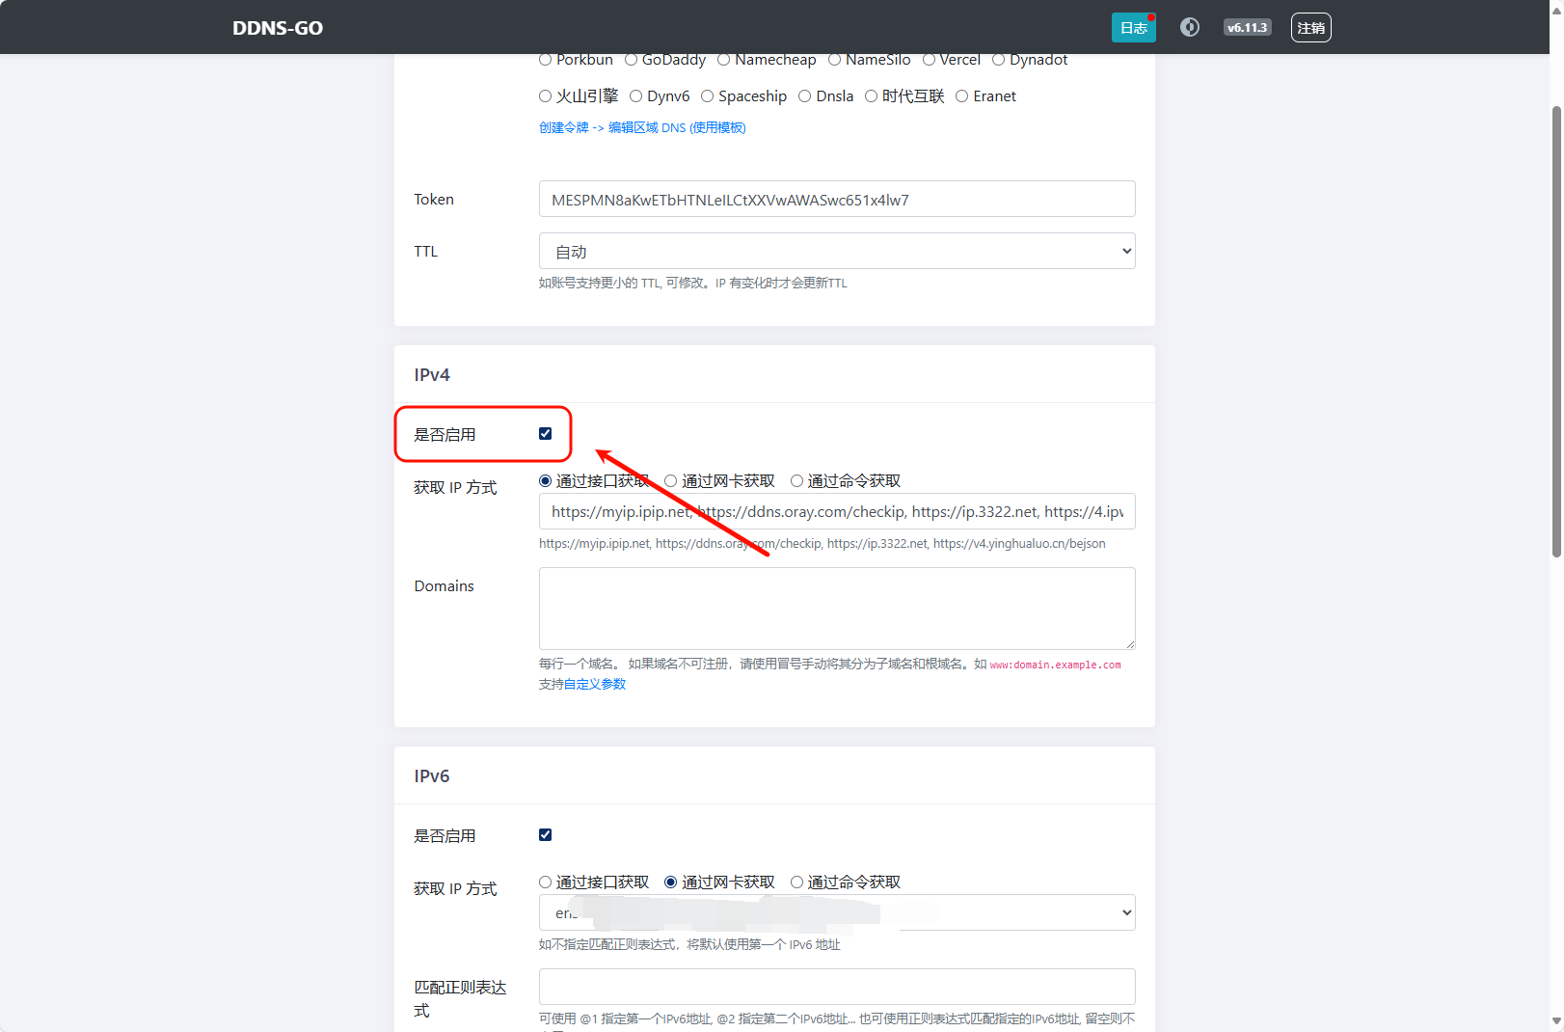Select IPv4 通过网卡获取 radio option
This screenshot has height=1032, width=1564.
(671, 481)
